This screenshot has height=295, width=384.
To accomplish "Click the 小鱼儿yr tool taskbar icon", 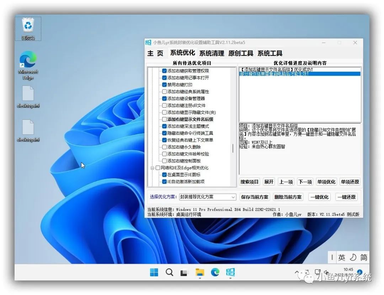I will 230,272.
